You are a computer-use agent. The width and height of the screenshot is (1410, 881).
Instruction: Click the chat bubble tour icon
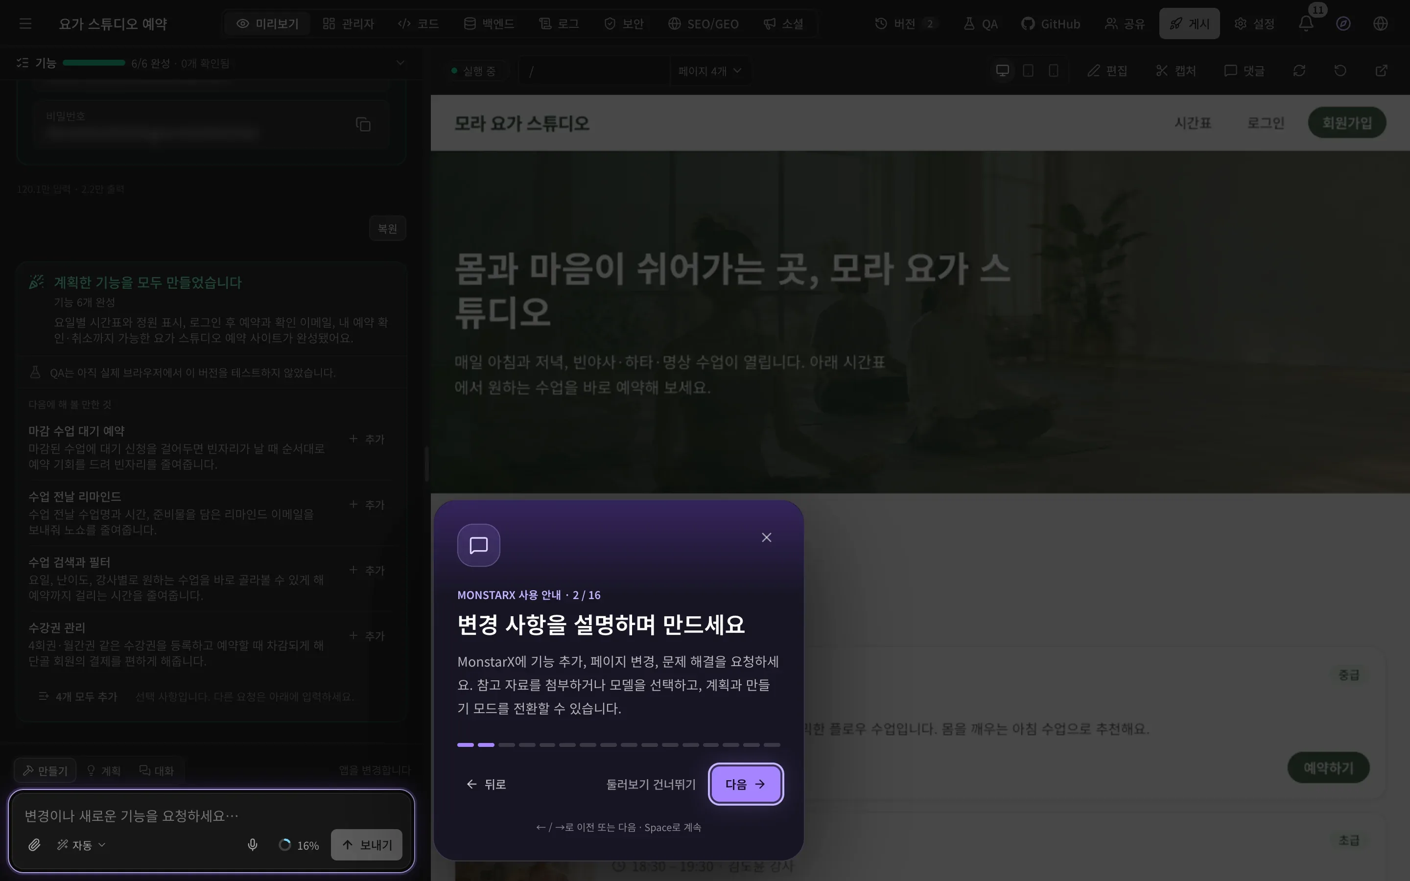(478, 545)
